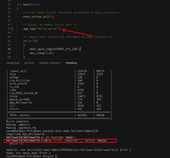The width and height of the screenshot is (170, 158).
Task: Click the 'make: *** [main_app] Error 2' line
Action: 28,153
